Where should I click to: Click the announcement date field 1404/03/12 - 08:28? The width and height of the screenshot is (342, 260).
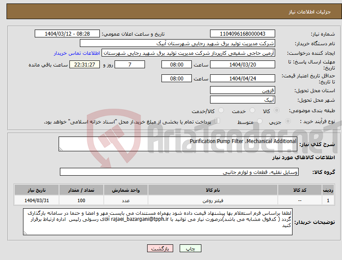click(x=67, y=33)
